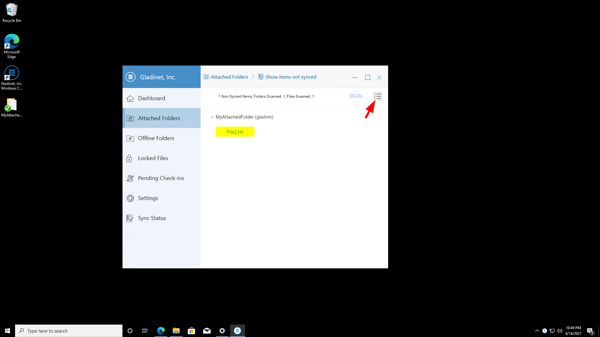
Task: Click the Sync Status checklist icon
Action: 130,218
